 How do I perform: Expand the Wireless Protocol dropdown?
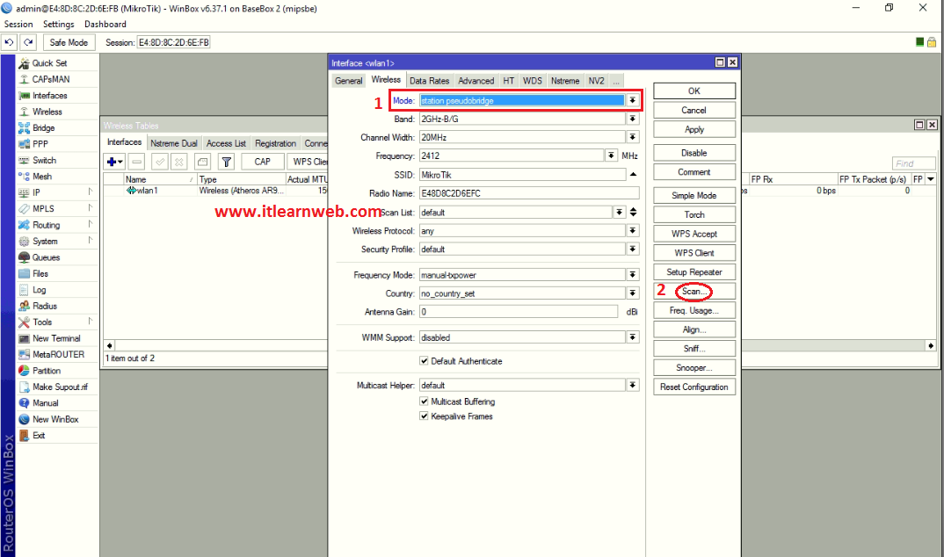click(x=632, y=230)
